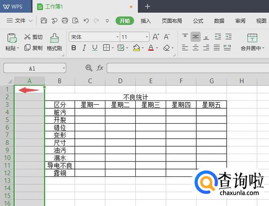This screenshot has height=206, width=269.
Task: Switch to the 开始 ribbon tab
Action: [125, 21]
